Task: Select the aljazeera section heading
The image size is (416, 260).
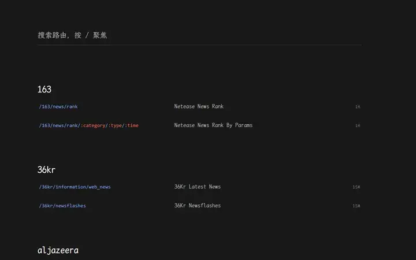Action: 58,250
